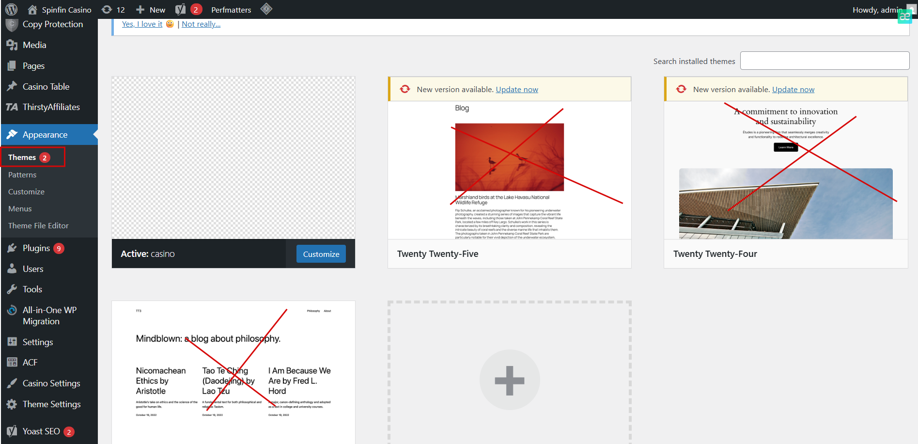Open the ACF fields icon
918x444 pixels.
pyautogui.click(x=12, y=362)
